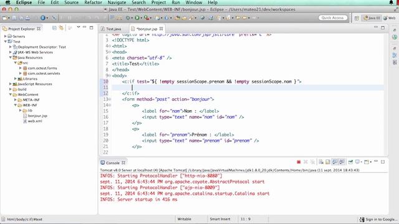Viewport: 399px width, 224px height.
Task: Open the Window menu
Action: 194,2
